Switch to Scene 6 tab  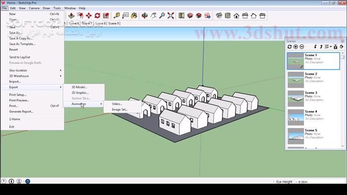[x=74, y=23]
